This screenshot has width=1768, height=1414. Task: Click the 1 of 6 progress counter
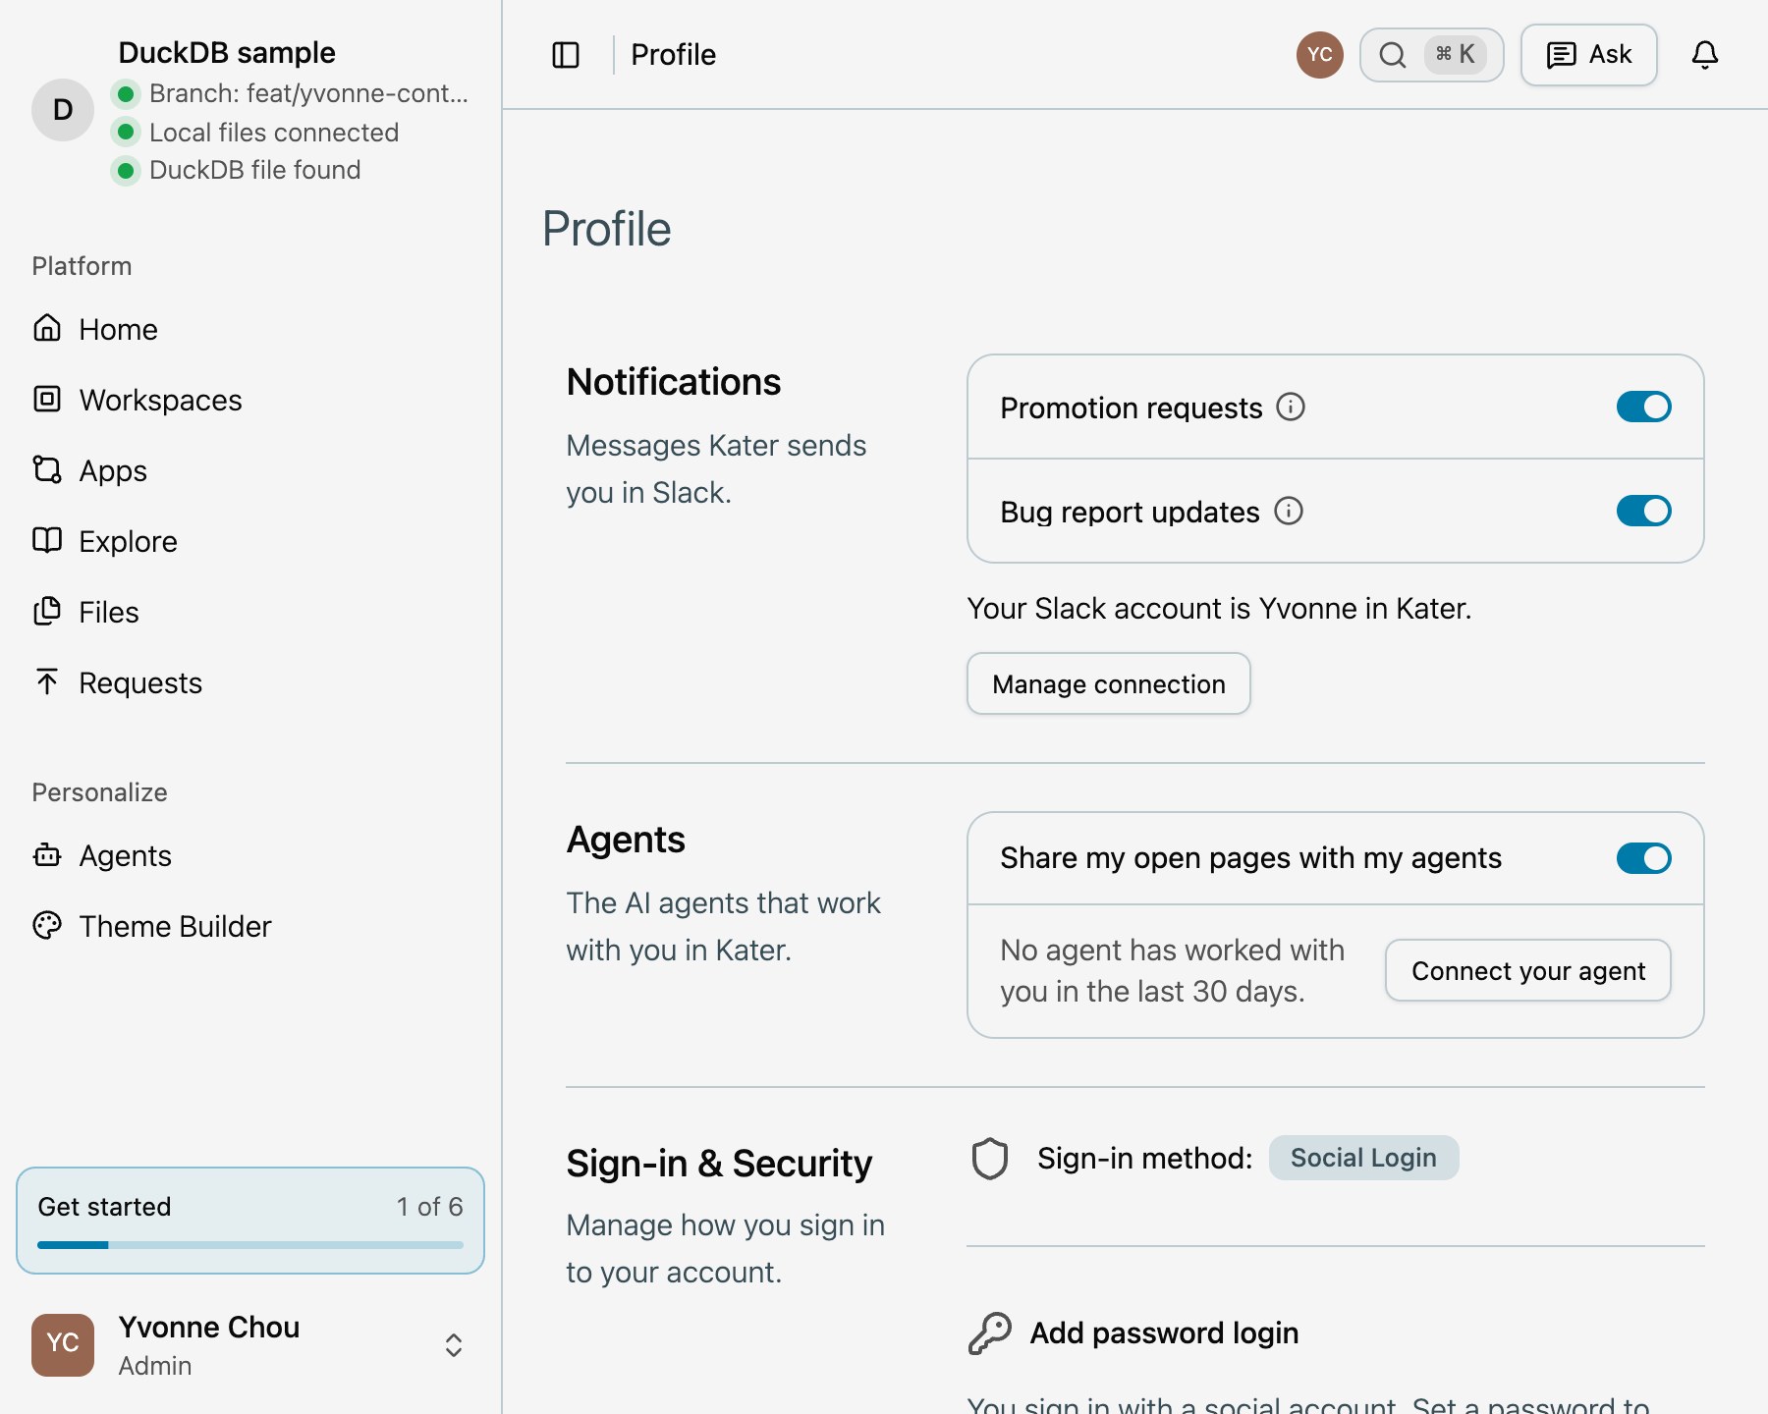pyautogui.click(x=429, y=1207)
